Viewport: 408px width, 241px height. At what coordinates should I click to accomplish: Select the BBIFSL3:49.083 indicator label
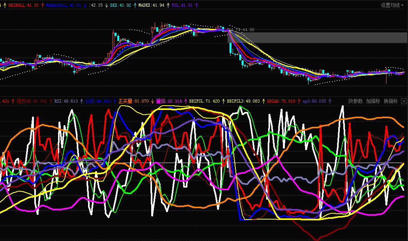tap(243, 101)
